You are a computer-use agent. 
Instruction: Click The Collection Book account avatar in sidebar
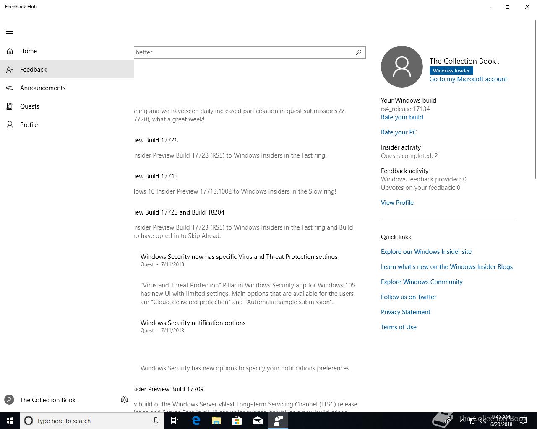pos(9,400)
